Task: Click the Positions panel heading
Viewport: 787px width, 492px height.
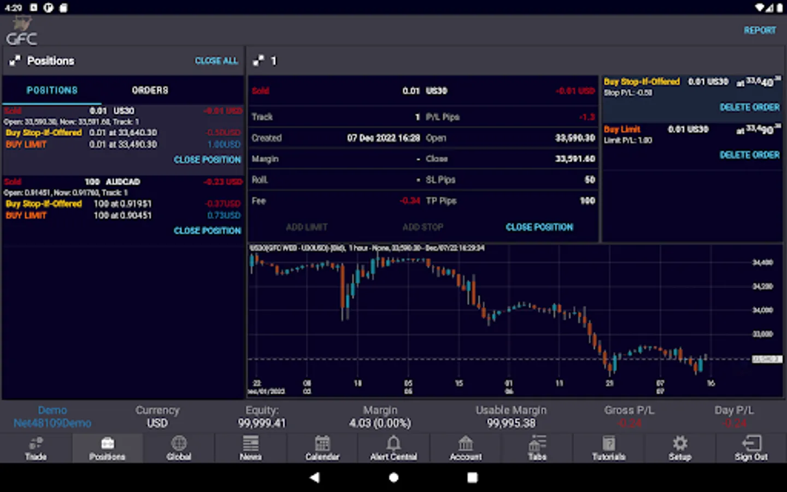Action: click(x=51, y=61)
